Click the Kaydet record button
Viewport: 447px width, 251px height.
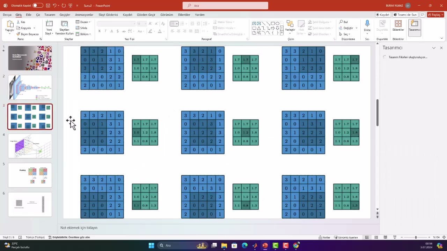point(383,15)
